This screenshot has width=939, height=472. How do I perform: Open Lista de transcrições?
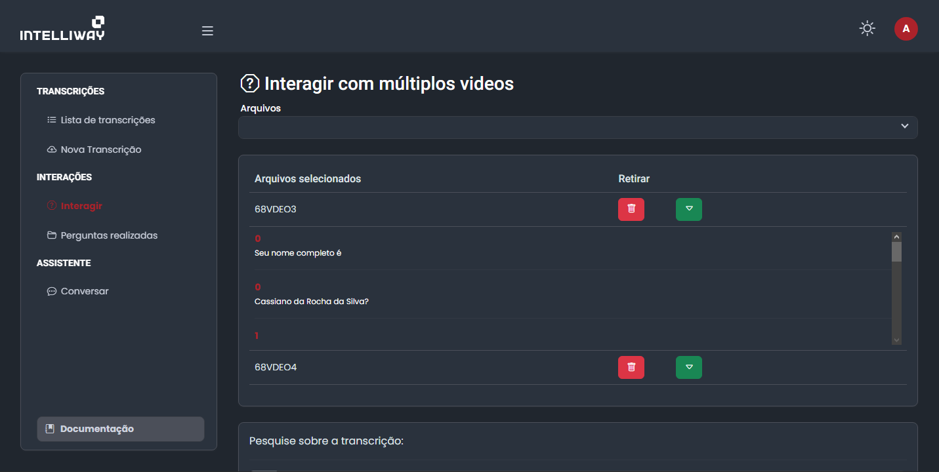coord(108,120)
